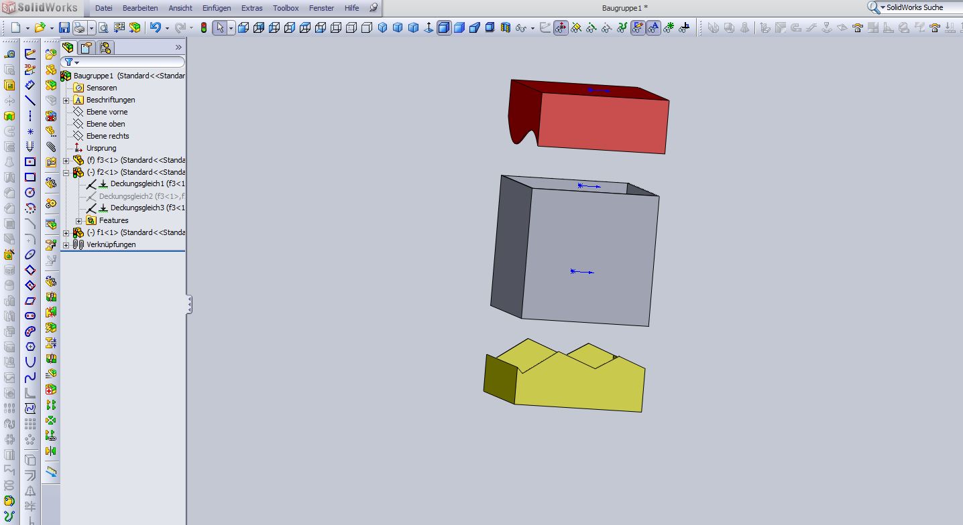Click the SolidWorks Suche search field

pyautogui.click(x=923, y=7)
